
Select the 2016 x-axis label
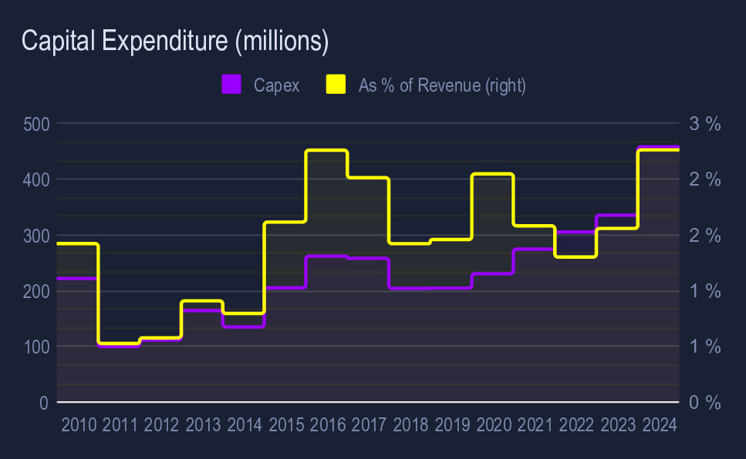328,425
